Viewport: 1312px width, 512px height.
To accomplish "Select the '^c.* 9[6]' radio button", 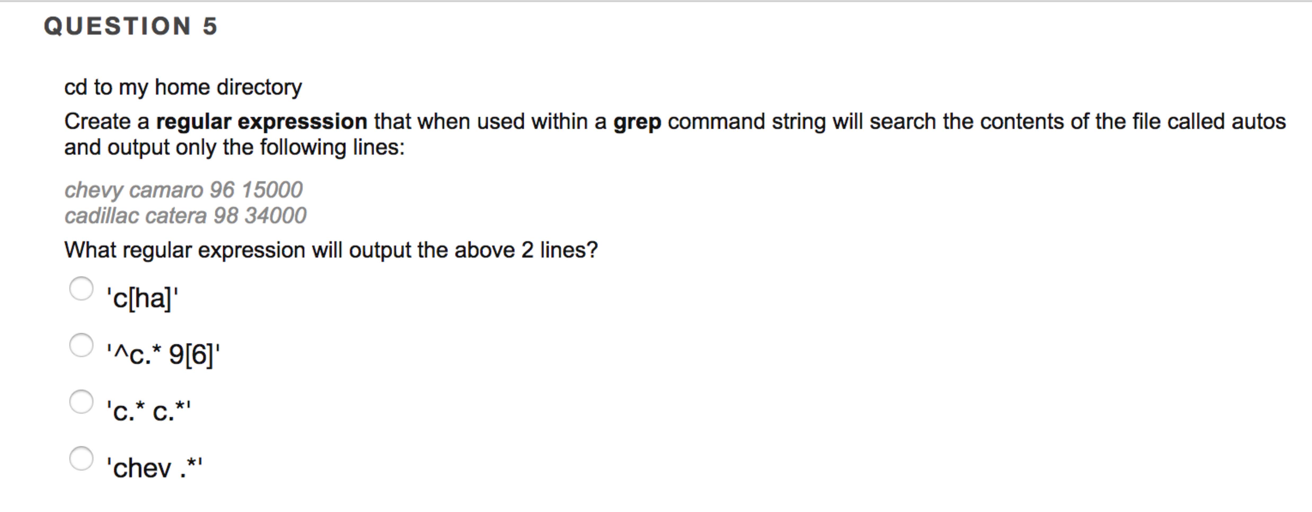I will (x=82, y=345).
